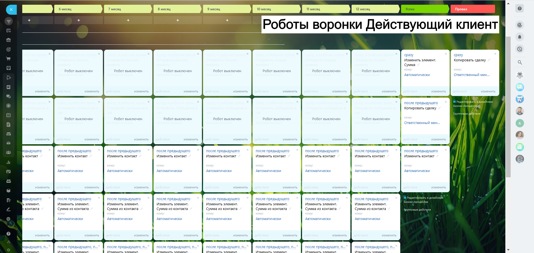Click изменить on Провал's Копировать сделку robot

tap(488, 91)
